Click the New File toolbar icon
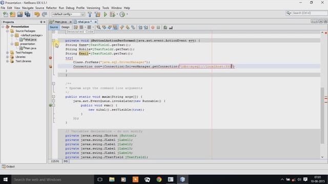Screen dimensions: 328x184 coord(6,14)
